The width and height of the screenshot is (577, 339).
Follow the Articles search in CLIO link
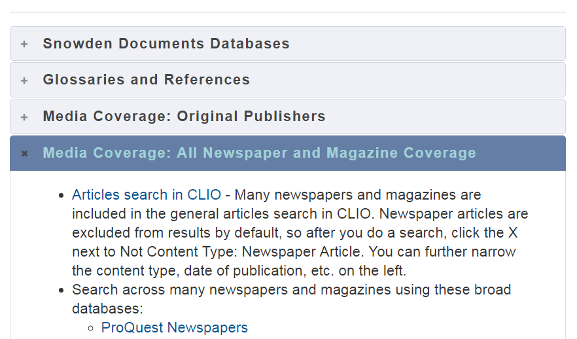pyautogui.click(x=147, y=195)
